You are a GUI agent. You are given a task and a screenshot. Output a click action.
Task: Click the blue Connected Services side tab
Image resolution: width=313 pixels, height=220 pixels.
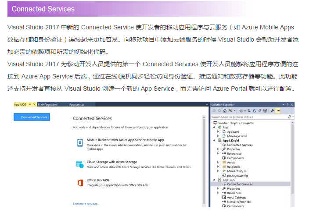point(32,117)
